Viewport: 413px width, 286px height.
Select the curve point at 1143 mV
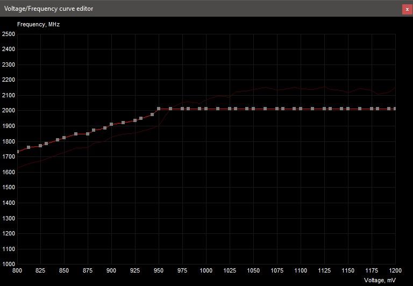point(341,109)
